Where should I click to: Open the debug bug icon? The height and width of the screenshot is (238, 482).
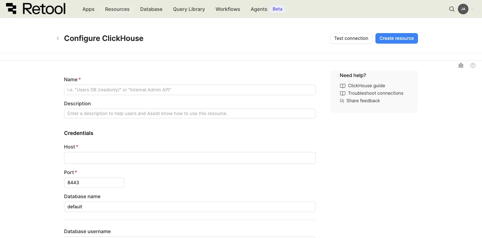point(461,65)
